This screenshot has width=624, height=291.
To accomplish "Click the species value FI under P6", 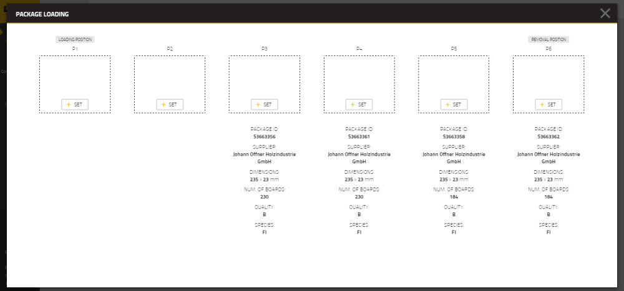I will coord(548,232).
